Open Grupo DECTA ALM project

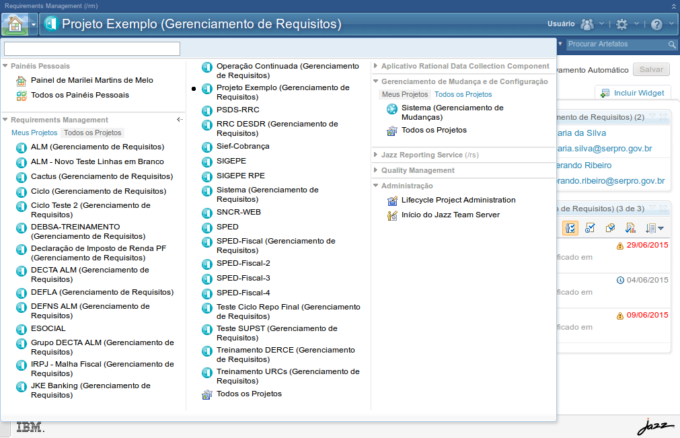pyautogui.click(x=102, y=347)
